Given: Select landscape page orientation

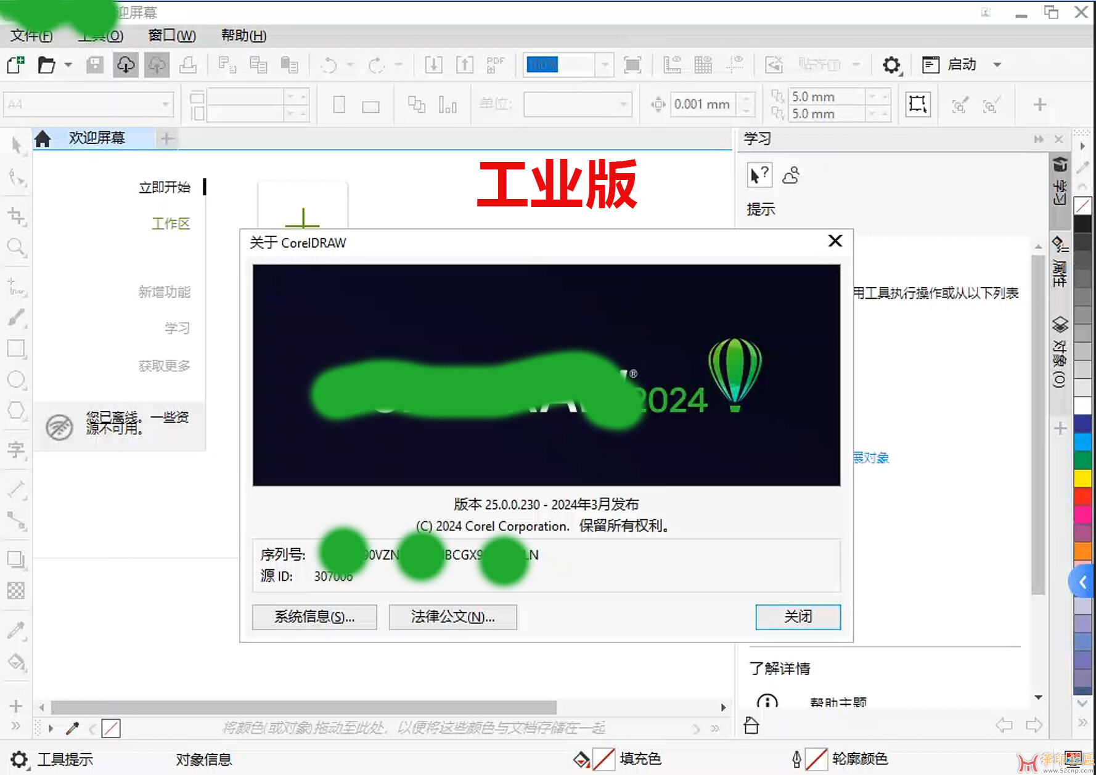Looking at the screenshot, I should 370,107.
